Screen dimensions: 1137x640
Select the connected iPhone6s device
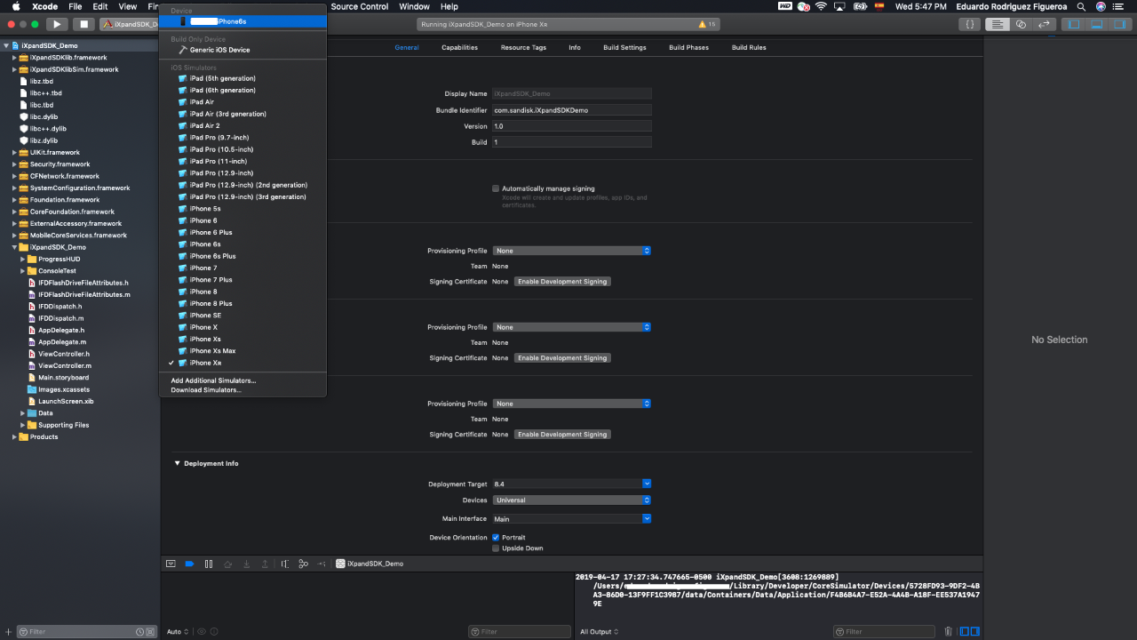243,20
